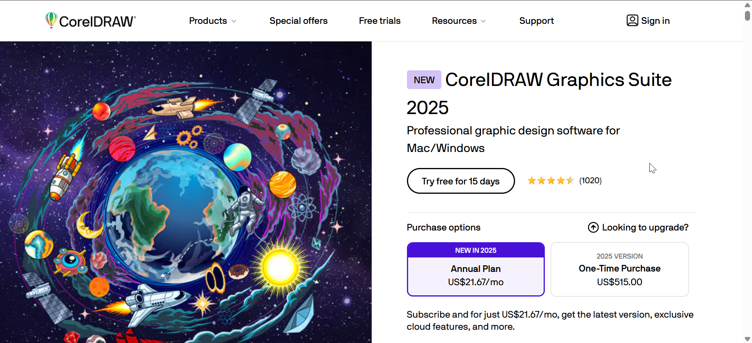Click Try free for 15 days button
This screenshot has height=343, width=752.
[461, 181]
